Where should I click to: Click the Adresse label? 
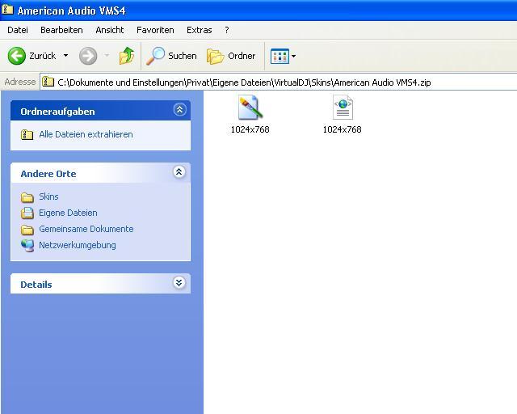[x=20, y=82]
